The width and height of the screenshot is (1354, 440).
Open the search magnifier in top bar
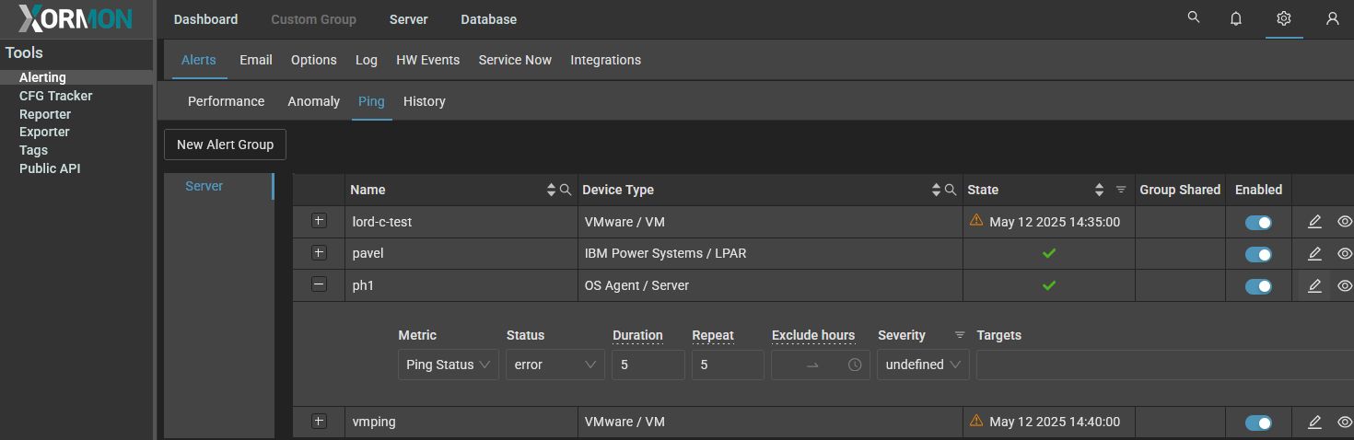(1194, 17)
